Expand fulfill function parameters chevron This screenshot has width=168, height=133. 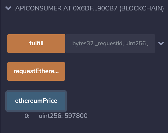click(x=161, y=43)
